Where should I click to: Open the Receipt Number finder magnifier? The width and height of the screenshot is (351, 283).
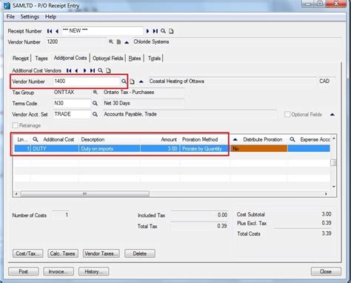tap(163, 31)
